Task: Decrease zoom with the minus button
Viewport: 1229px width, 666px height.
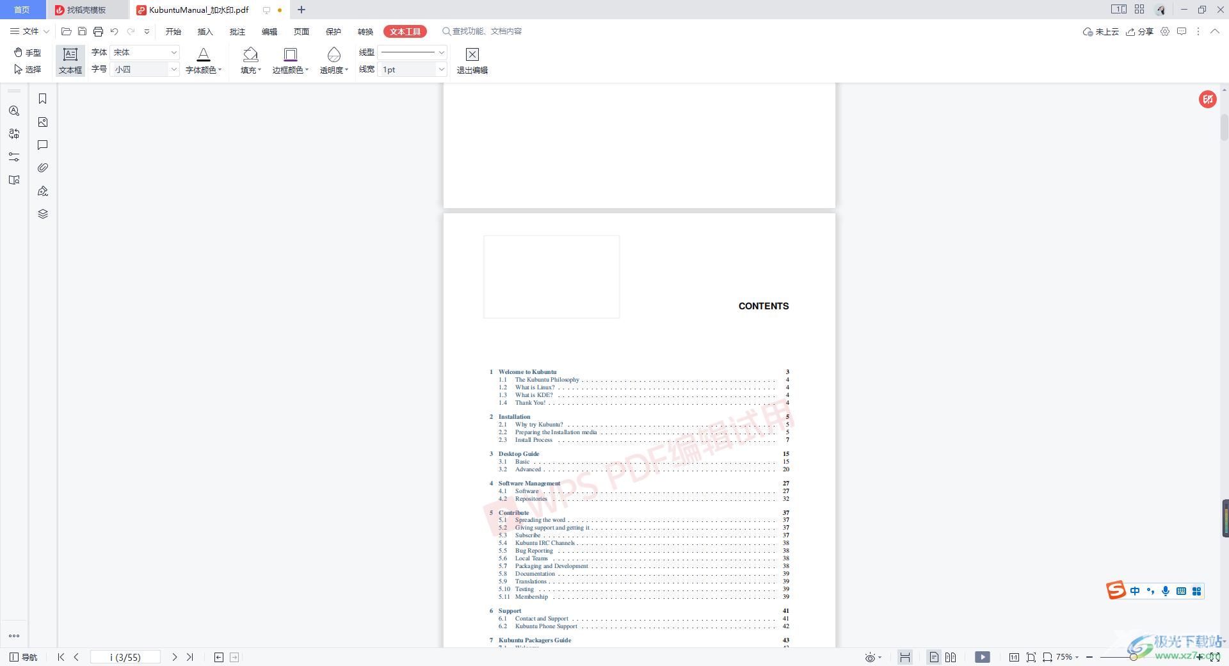Action: tap(1089, 657)
